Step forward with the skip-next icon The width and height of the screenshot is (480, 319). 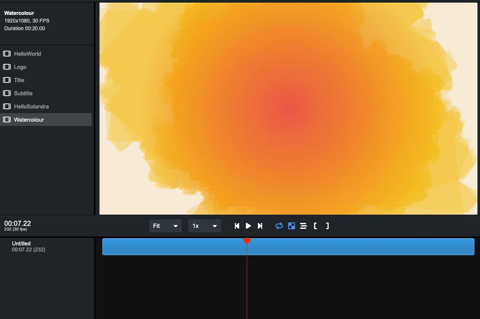pos(260,226)
